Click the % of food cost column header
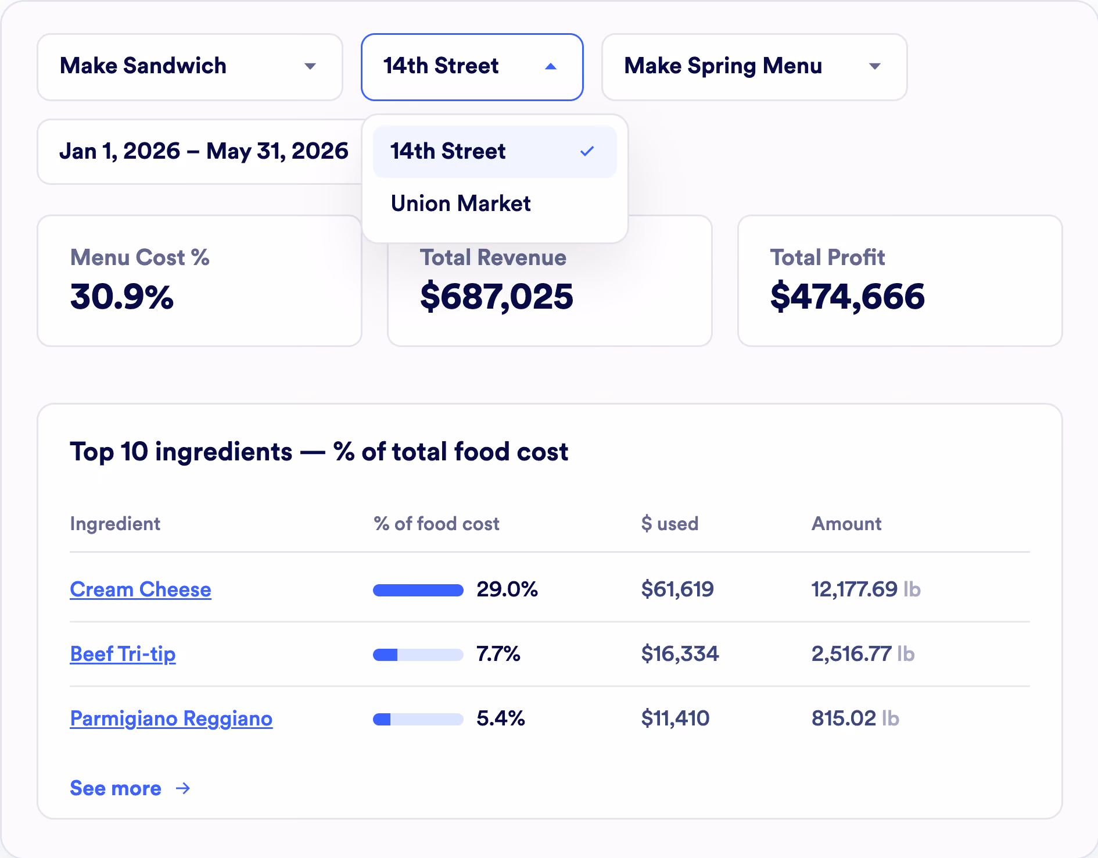 436,524
